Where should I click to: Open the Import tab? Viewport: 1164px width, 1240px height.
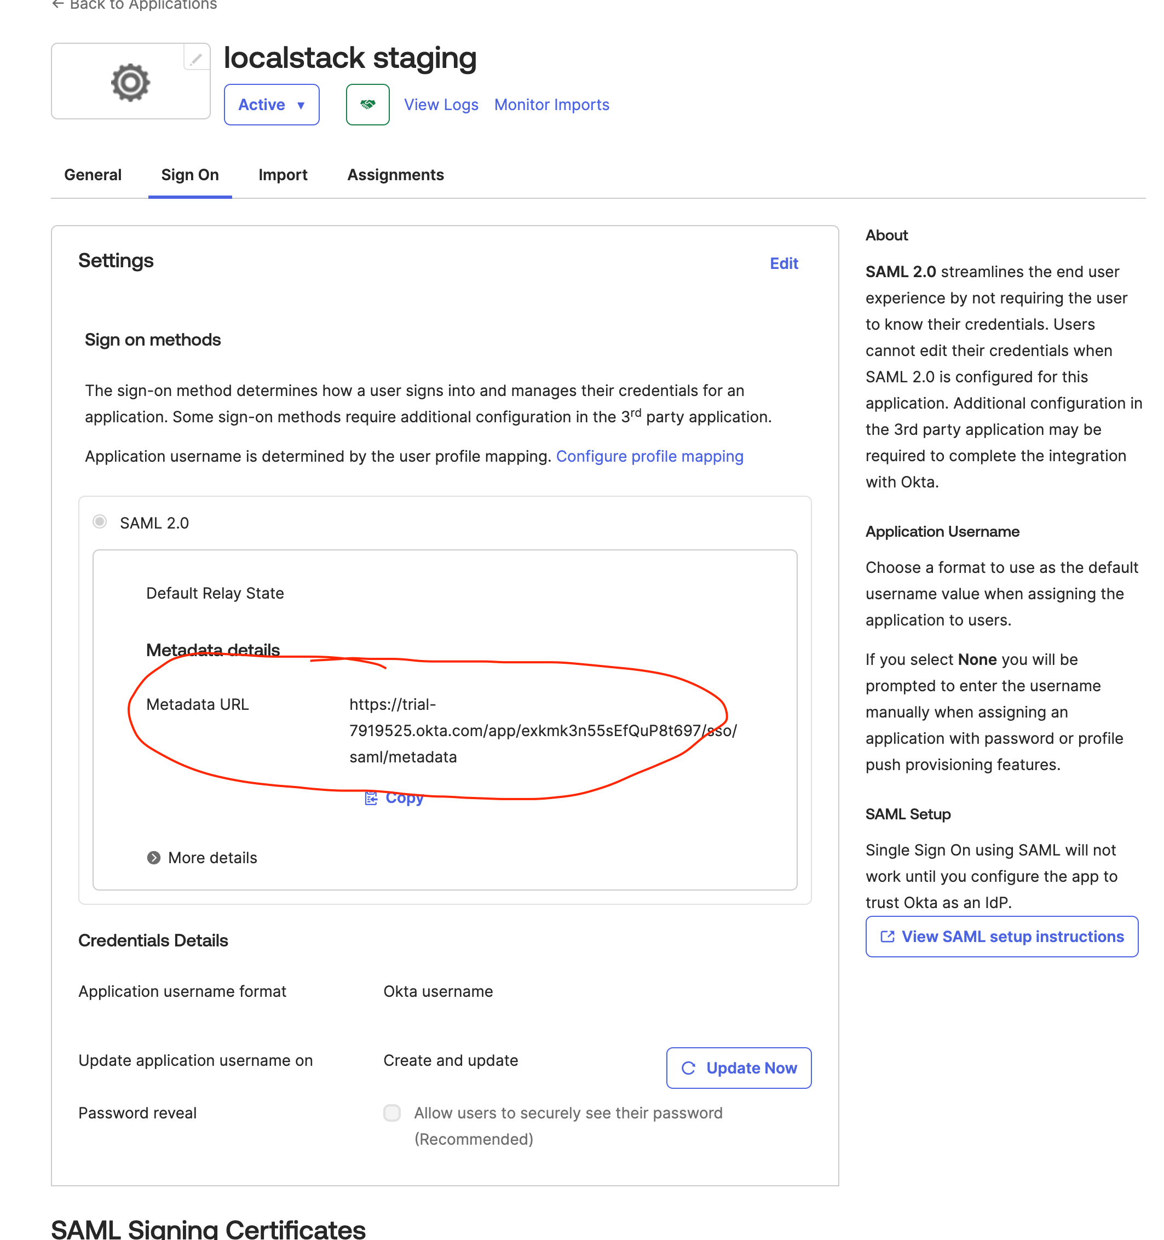(283, 175)
